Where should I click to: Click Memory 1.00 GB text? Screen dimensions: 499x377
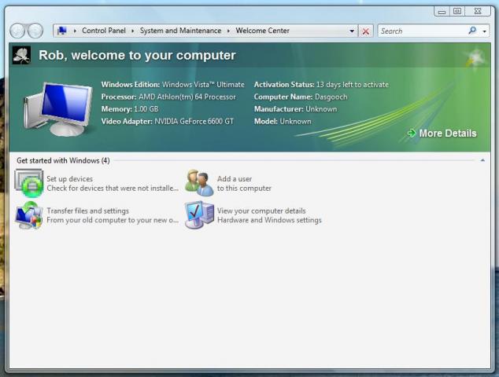130,109
